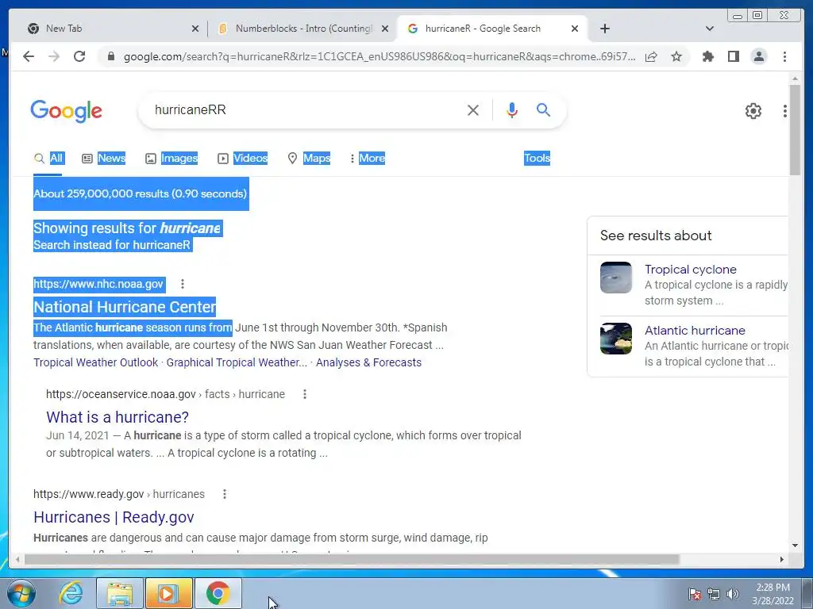Viewport: 813px width, 609px height.
Task: Select the All results tab
Action: click(48, 158)
